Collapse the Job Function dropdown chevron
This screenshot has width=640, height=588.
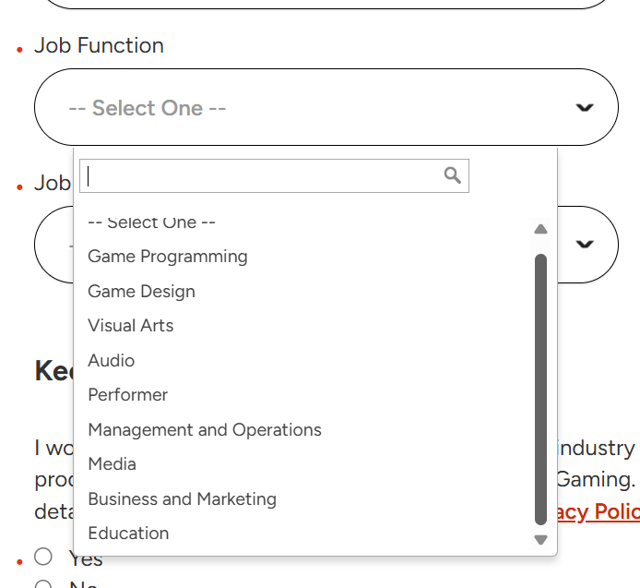pos(584,108)
